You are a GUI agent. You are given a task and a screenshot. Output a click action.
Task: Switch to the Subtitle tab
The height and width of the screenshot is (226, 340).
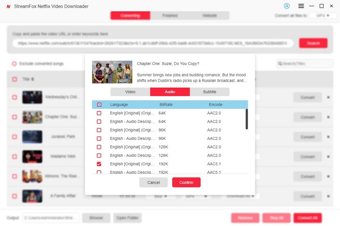[210, 92]
